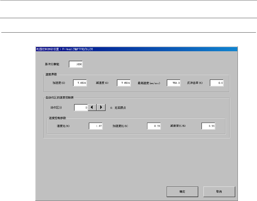Select the 加速度比(%) input field
257x201 pixels.
(154, 126)
